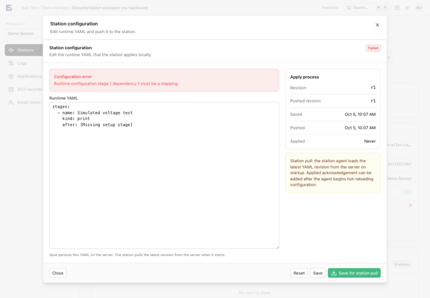Viewport: 430px width, 298px height.
Task: Click Save for station pull button
Action: pos(354,273)
